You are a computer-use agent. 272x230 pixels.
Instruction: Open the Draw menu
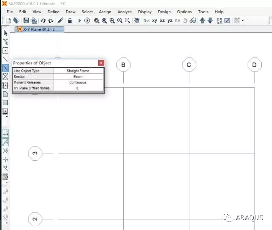[x=71, y=11]
